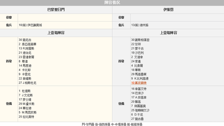Click player 18 華斯
224x126 pixels.
[136, 70]
